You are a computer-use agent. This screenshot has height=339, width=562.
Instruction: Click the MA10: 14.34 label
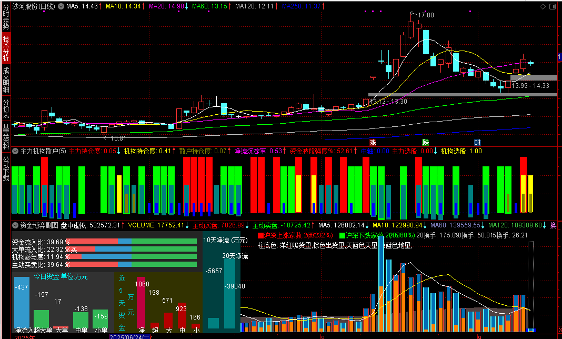tap(123, 6)
